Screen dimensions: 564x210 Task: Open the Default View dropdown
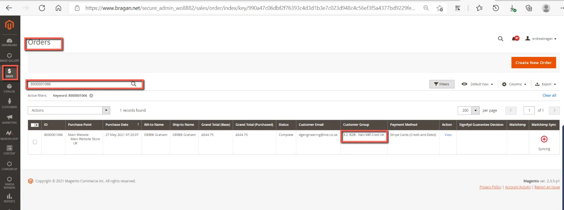point(477,84)
